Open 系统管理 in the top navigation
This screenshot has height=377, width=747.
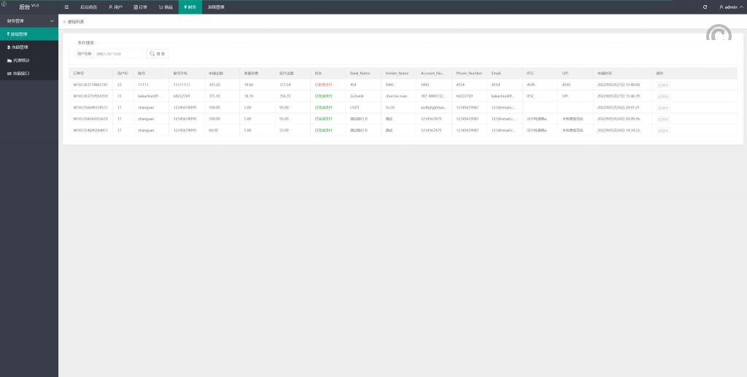(216, 7)
